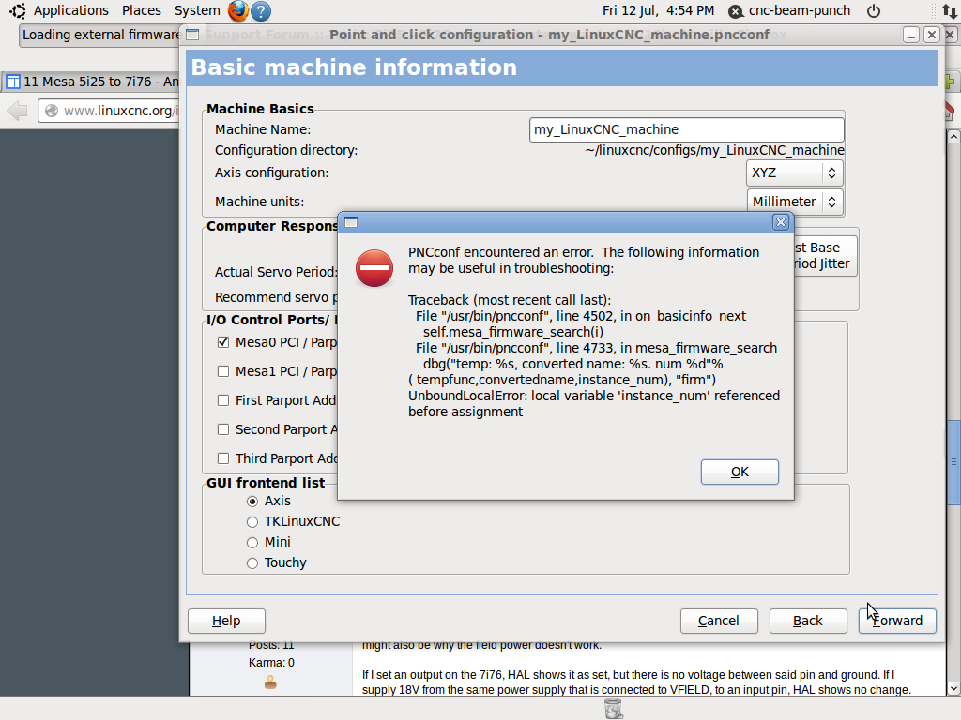Click the Firefox URL bar showing www.linuxcnc.org

pos(109,111)
